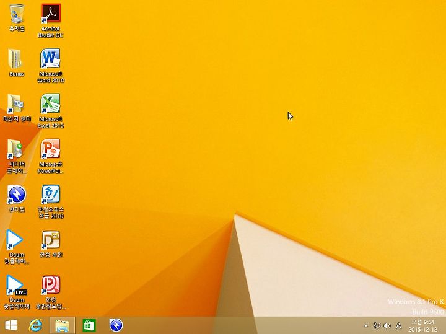
Task: Launch Internet Explorer from taskbar
Action: click(x=35, y=325)
